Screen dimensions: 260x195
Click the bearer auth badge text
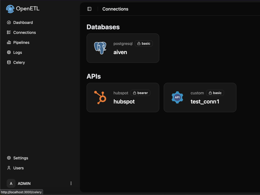tap(142, 93)
